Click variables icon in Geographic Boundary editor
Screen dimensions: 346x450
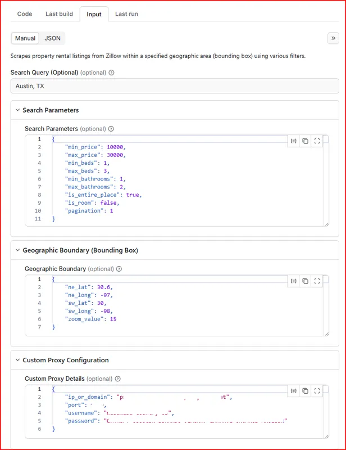(293, 281)
